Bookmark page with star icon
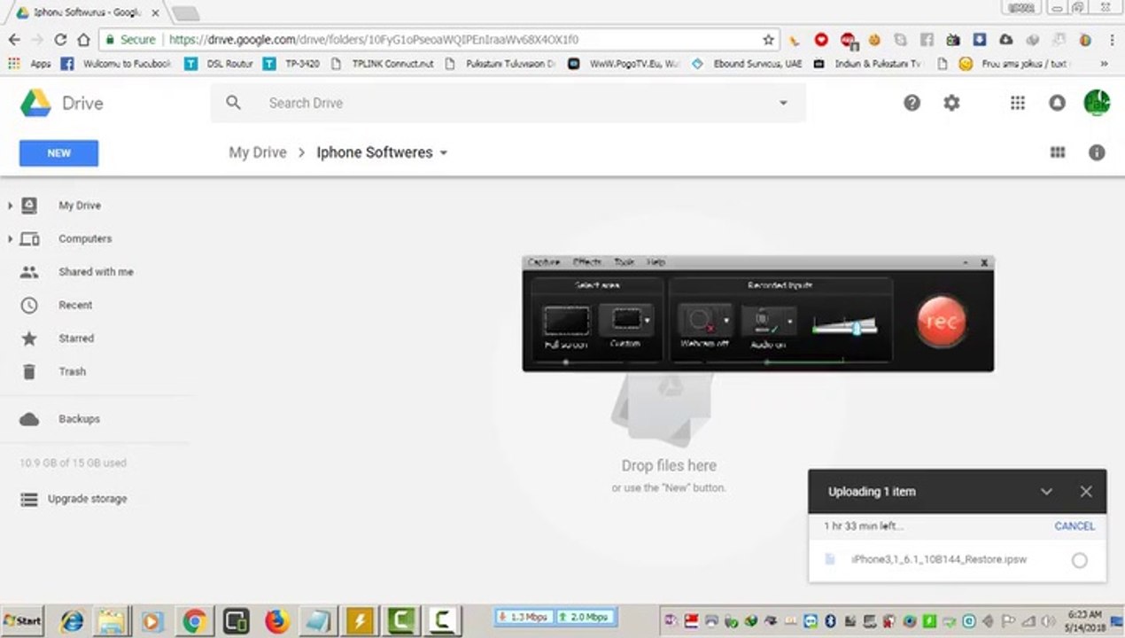 (768, 40)
